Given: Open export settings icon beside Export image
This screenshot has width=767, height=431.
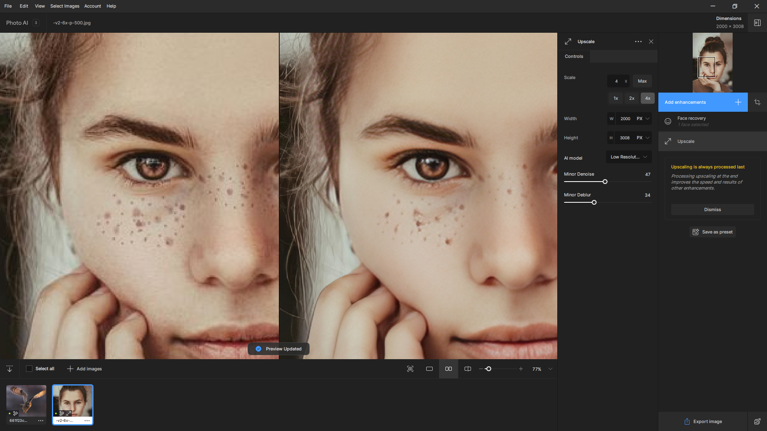Looking at the screenshot, I should (x=757, y=421).
